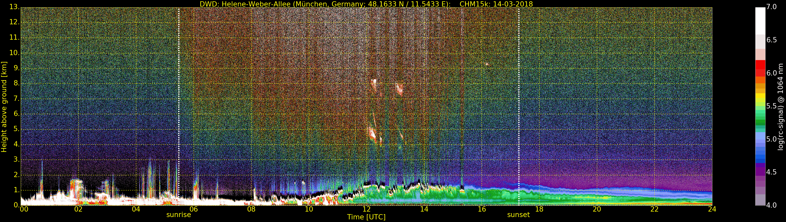Click the 4.0 colorbar tick value
The height and width of the screenshot is (222, 786).
pyautogui.click(x=772, y=205)
